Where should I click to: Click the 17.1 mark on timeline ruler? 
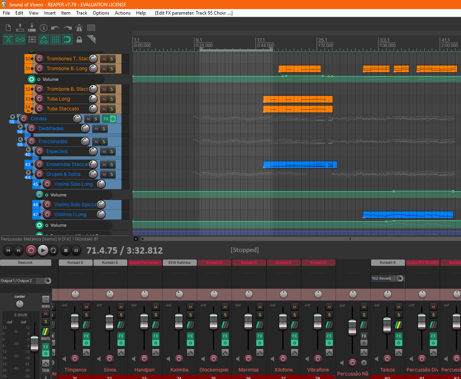(x=261, y=40)
